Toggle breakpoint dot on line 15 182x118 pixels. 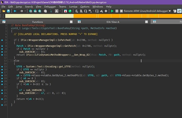[x=2, y=67]
